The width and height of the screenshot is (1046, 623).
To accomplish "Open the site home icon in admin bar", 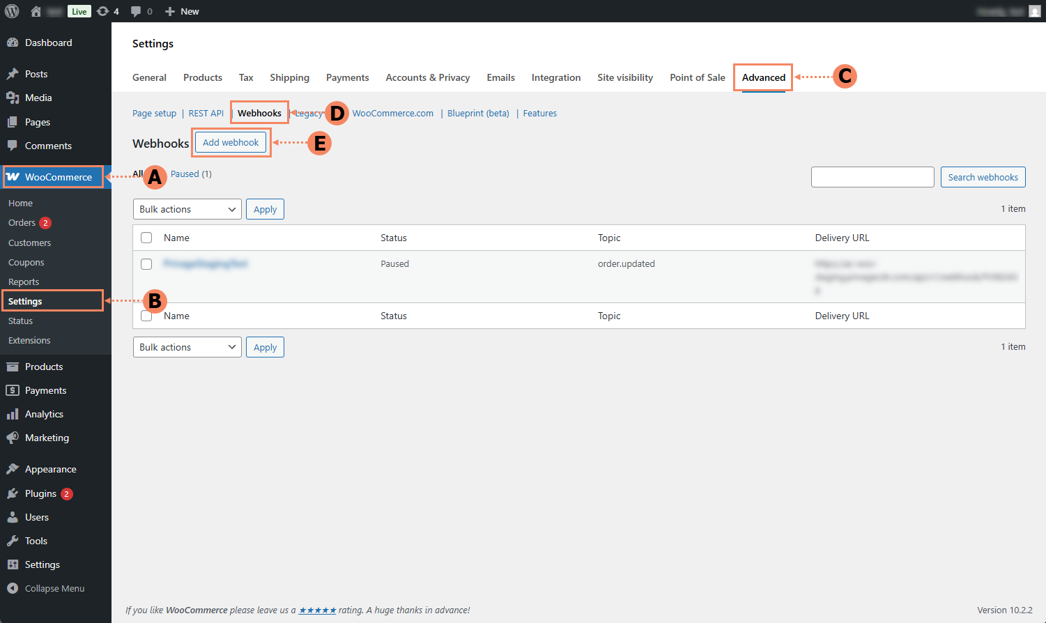I will [36, 11].
